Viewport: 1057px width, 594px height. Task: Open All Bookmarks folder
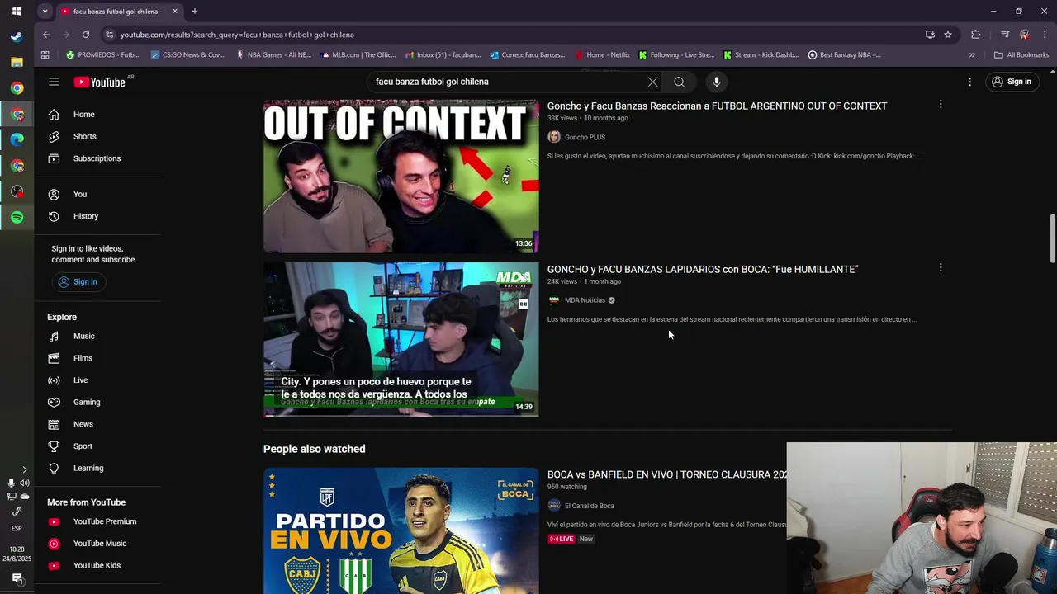pos(1021,55)
